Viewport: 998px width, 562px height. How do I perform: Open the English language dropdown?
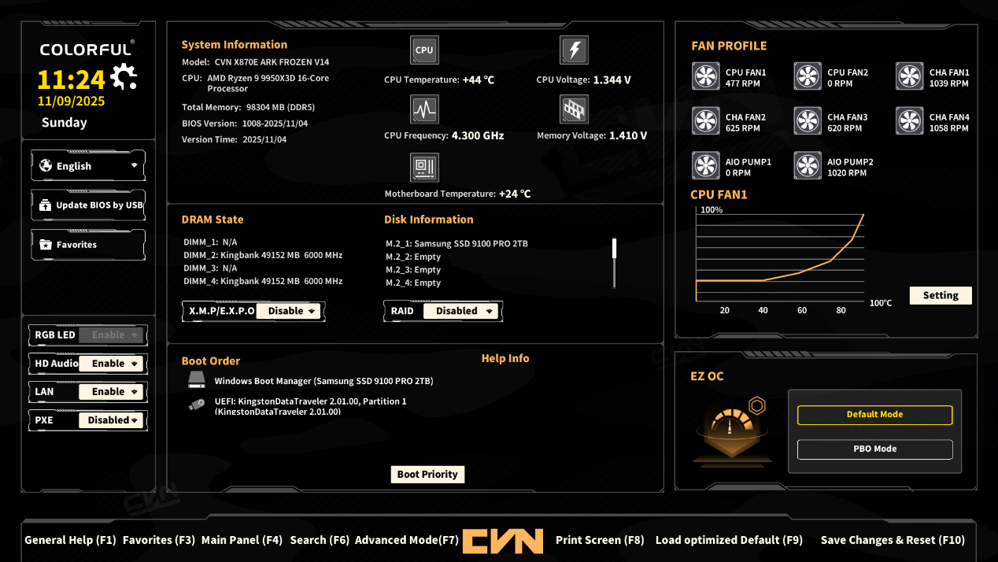tap(88, 166)
